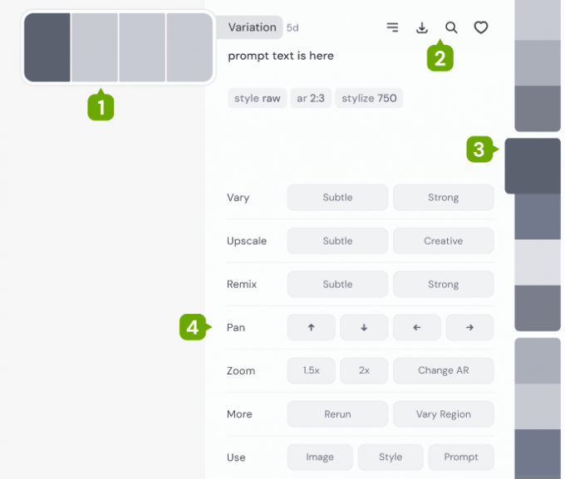Click the 'style raw' parameter chip
Screen dimensions: 565x479
click(x=258, y=98)
